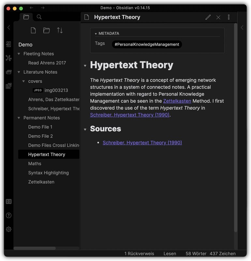Fold the Hypertext Theory heading
251x261 pixels.
85,66
